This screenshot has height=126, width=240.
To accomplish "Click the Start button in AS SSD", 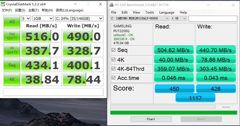I will click(x=151, y=119).
